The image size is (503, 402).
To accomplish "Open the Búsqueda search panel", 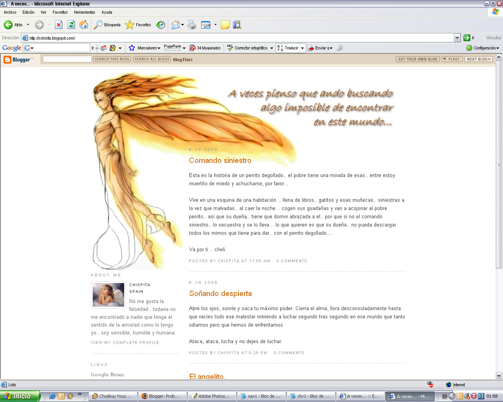I will click(107, 25).
